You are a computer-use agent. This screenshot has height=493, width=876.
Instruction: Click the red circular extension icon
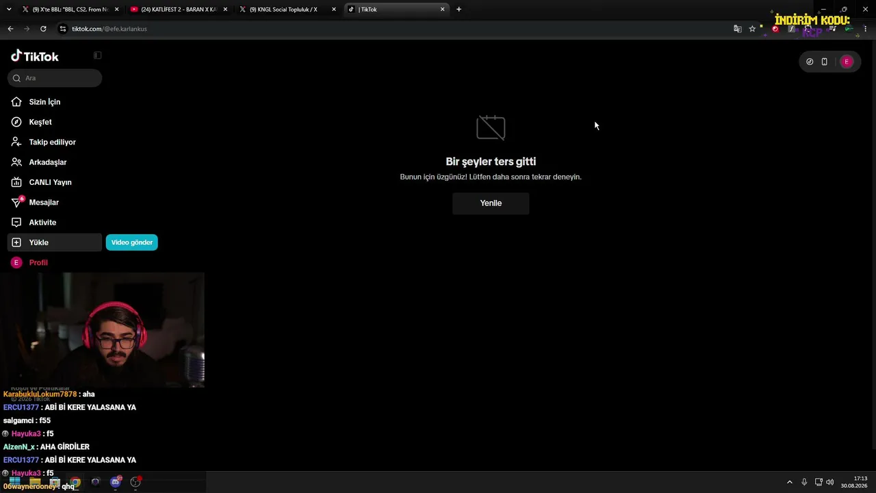(x=775, y=29)
